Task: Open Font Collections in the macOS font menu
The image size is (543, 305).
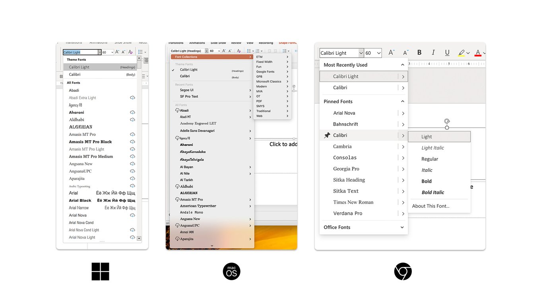Action: point(212,57)
